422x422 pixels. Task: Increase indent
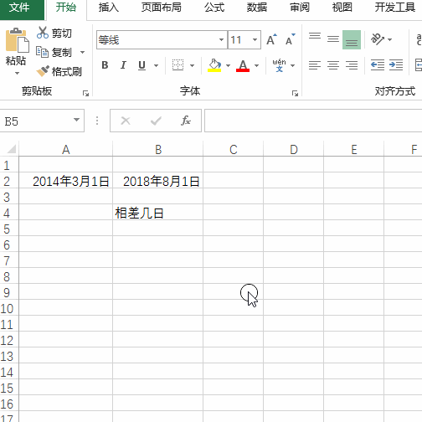click(x=396, y=65)
